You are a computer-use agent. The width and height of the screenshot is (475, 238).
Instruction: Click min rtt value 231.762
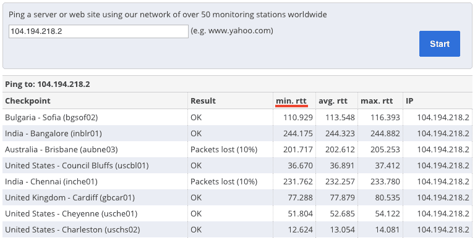(x=297, y=181)
